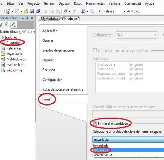Screen dimensions: 164x160
Task: Toggle the Firmar el ensamblado checkbox
Action: (95, 123)
